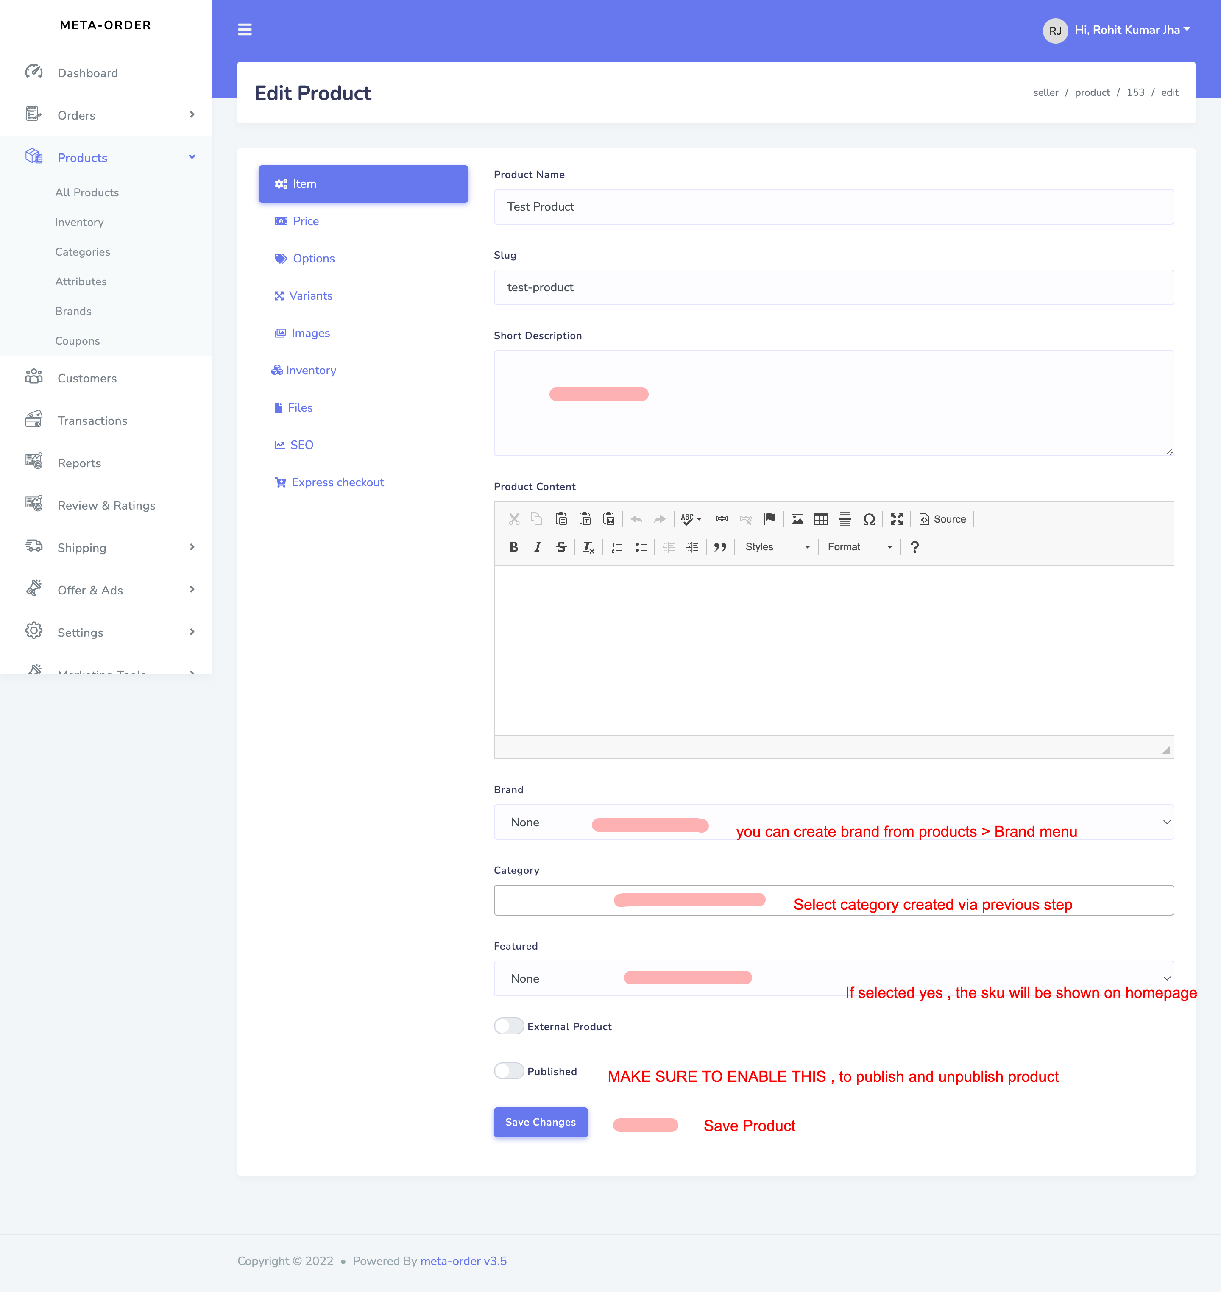Insert a numbered list in editor
Screen dimensions: 1221x1293
616,547
